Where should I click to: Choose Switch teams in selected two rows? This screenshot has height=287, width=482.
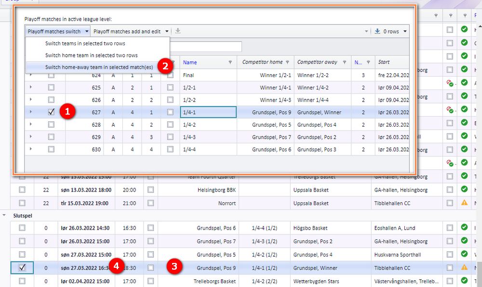click(85, 43)
